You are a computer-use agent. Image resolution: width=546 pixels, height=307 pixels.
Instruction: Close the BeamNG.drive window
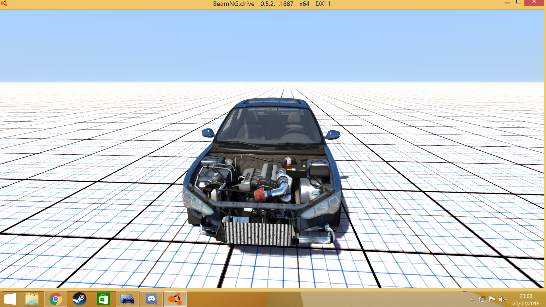click(534, 3)
